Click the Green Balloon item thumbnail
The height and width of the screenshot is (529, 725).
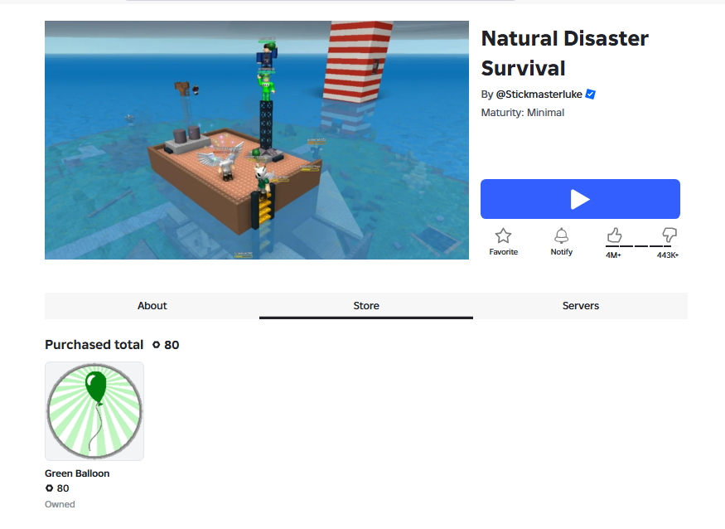tap(94, 411)
